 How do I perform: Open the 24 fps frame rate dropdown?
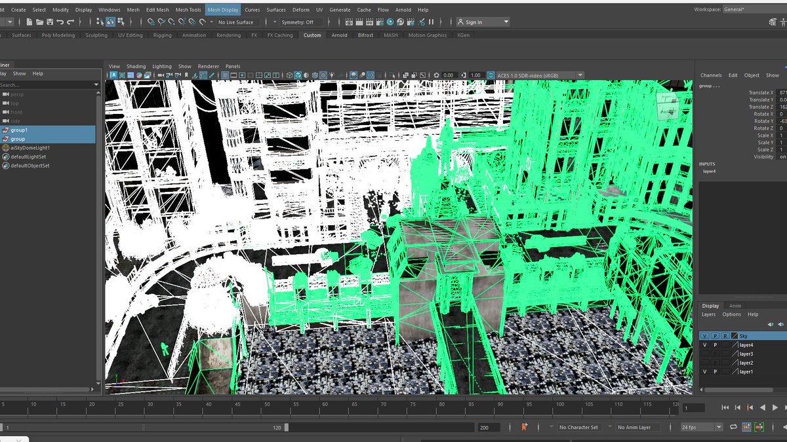(702, 428)
